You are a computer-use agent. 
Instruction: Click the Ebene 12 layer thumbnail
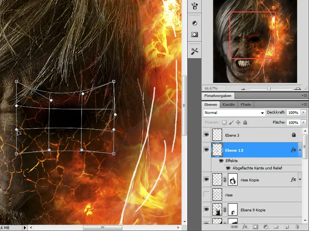click(217, 150)
